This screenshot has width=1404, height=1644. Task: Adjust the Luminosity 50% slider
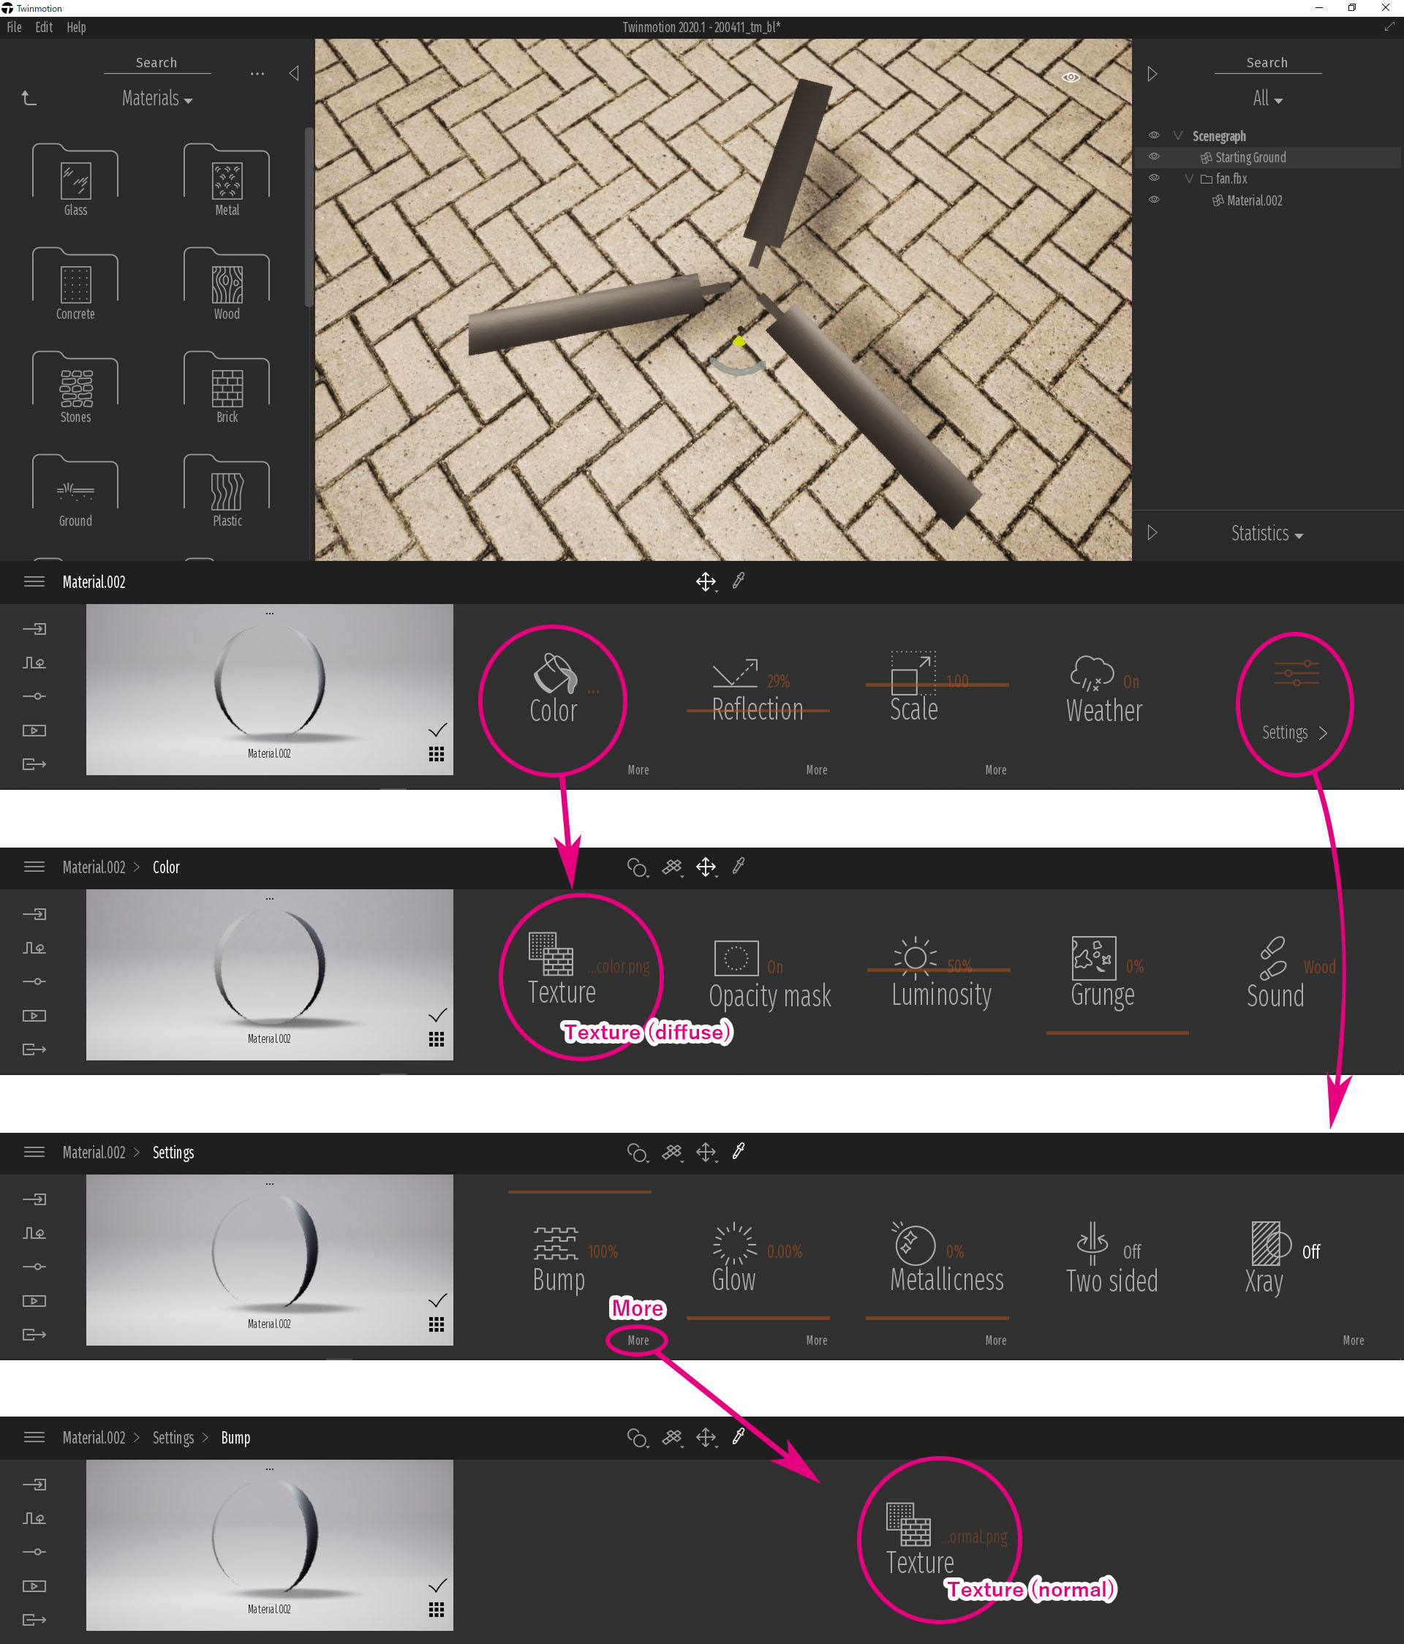point(938,970)
